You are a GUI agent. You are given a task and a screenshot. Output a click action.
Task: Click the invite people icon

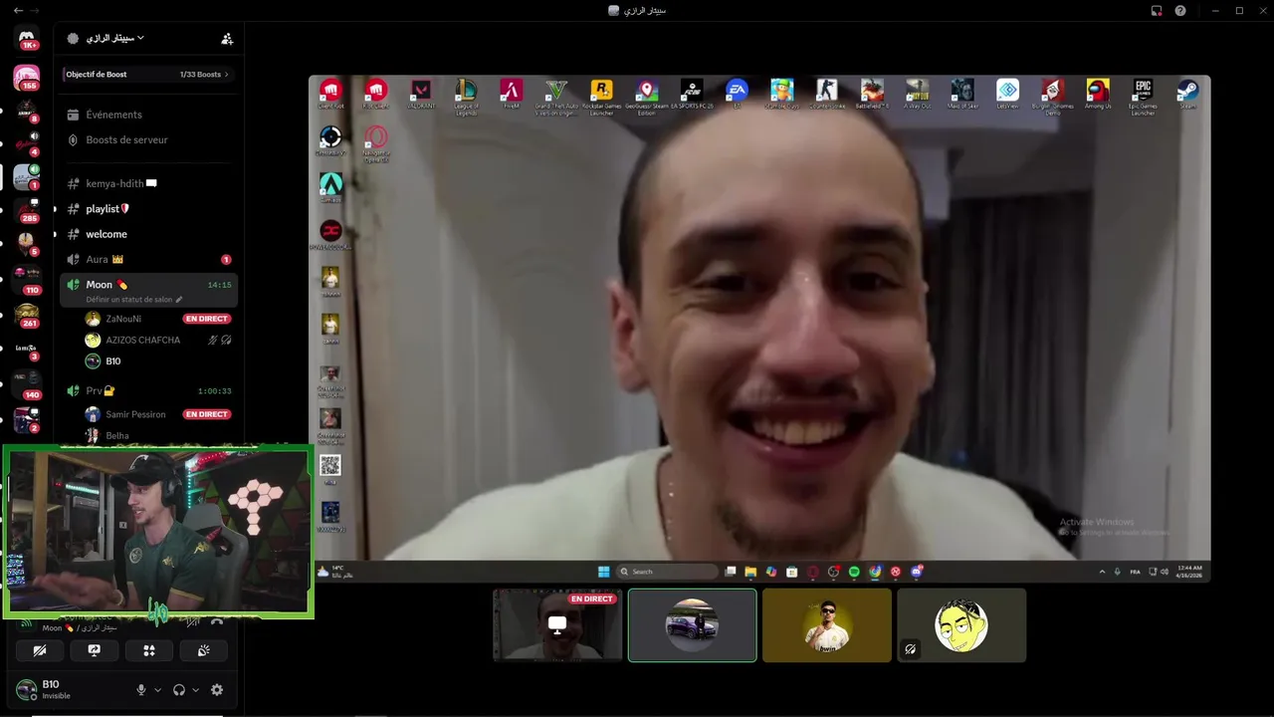(227, 39)
